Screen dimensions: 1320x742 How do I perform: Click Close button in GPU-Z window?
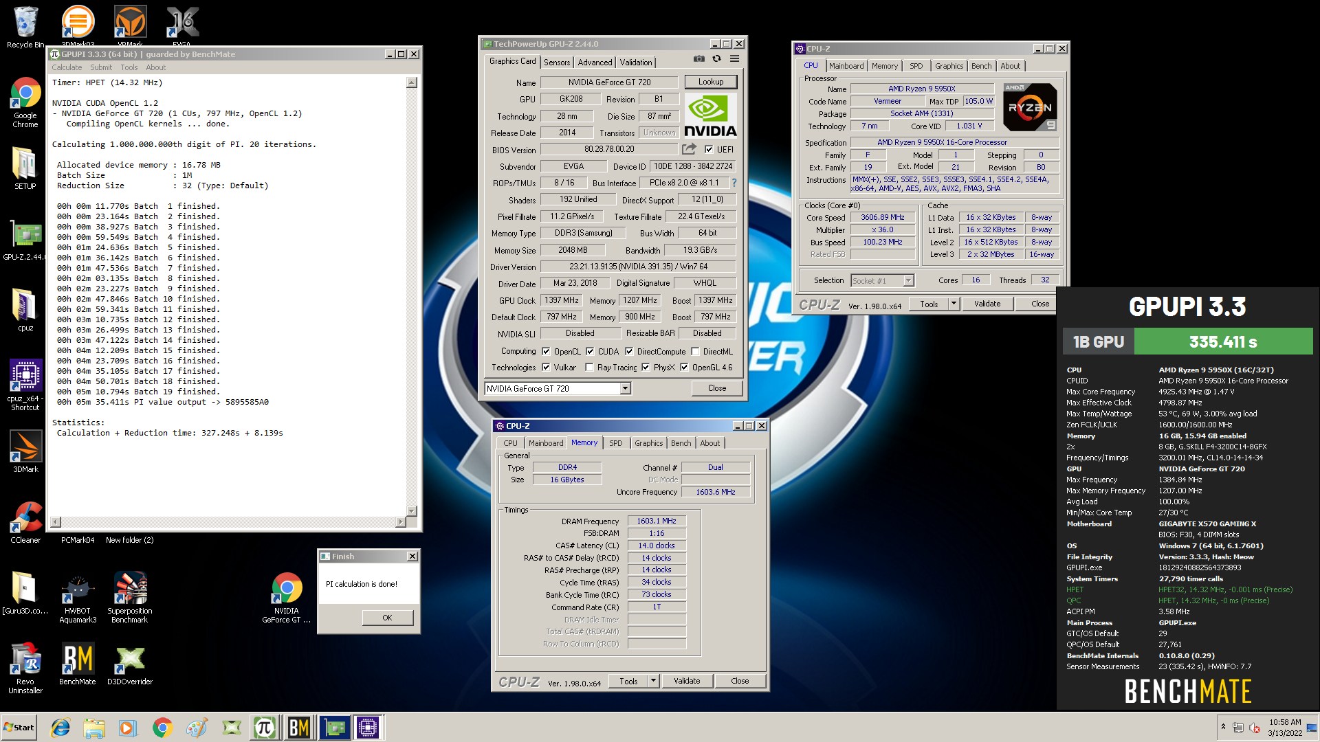pos(717,388)
